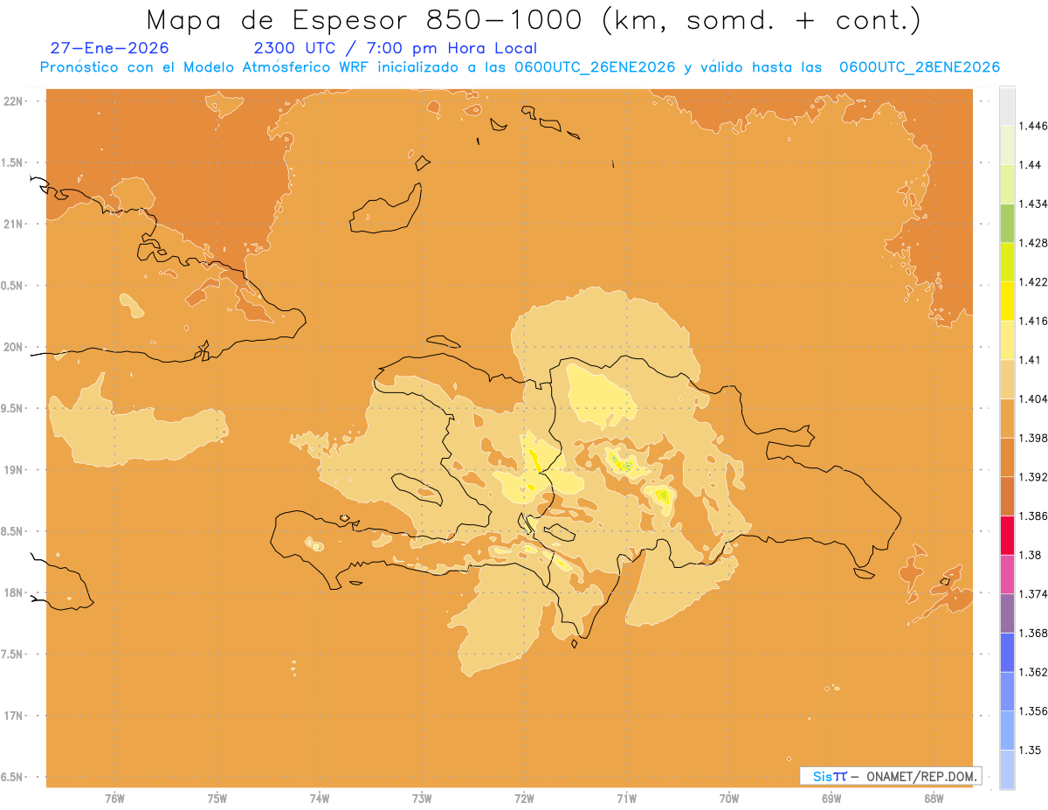Pick the red legend swatch between 1.38 and 1.386

[x=1007, y=536]
